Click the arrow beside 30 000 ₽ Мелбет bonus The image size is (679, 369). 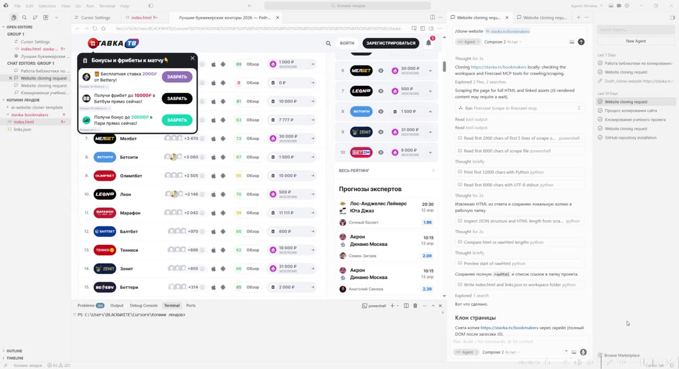pyautogui.click(x=313, y=139)
